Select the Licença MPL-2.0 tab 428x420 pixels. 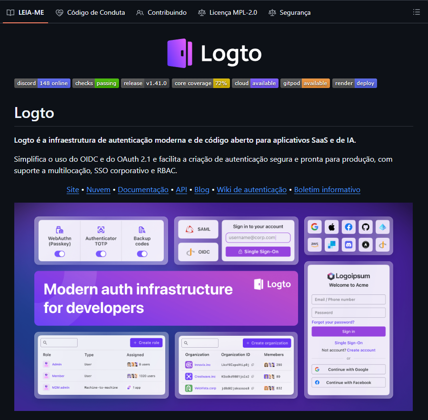228,12
